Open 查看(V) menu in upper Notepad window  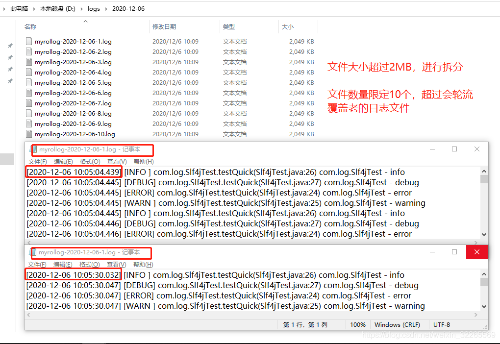tap(117, 162)
